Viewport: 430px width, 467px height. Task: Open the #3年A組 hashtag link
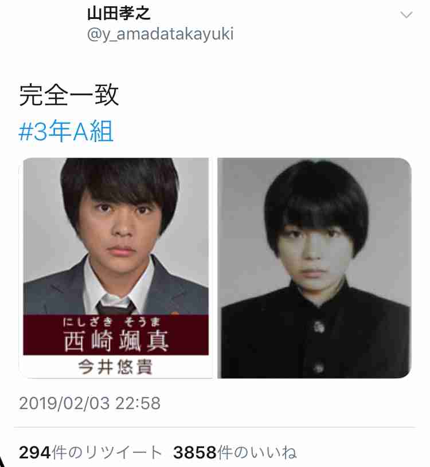tap(66, 131)
